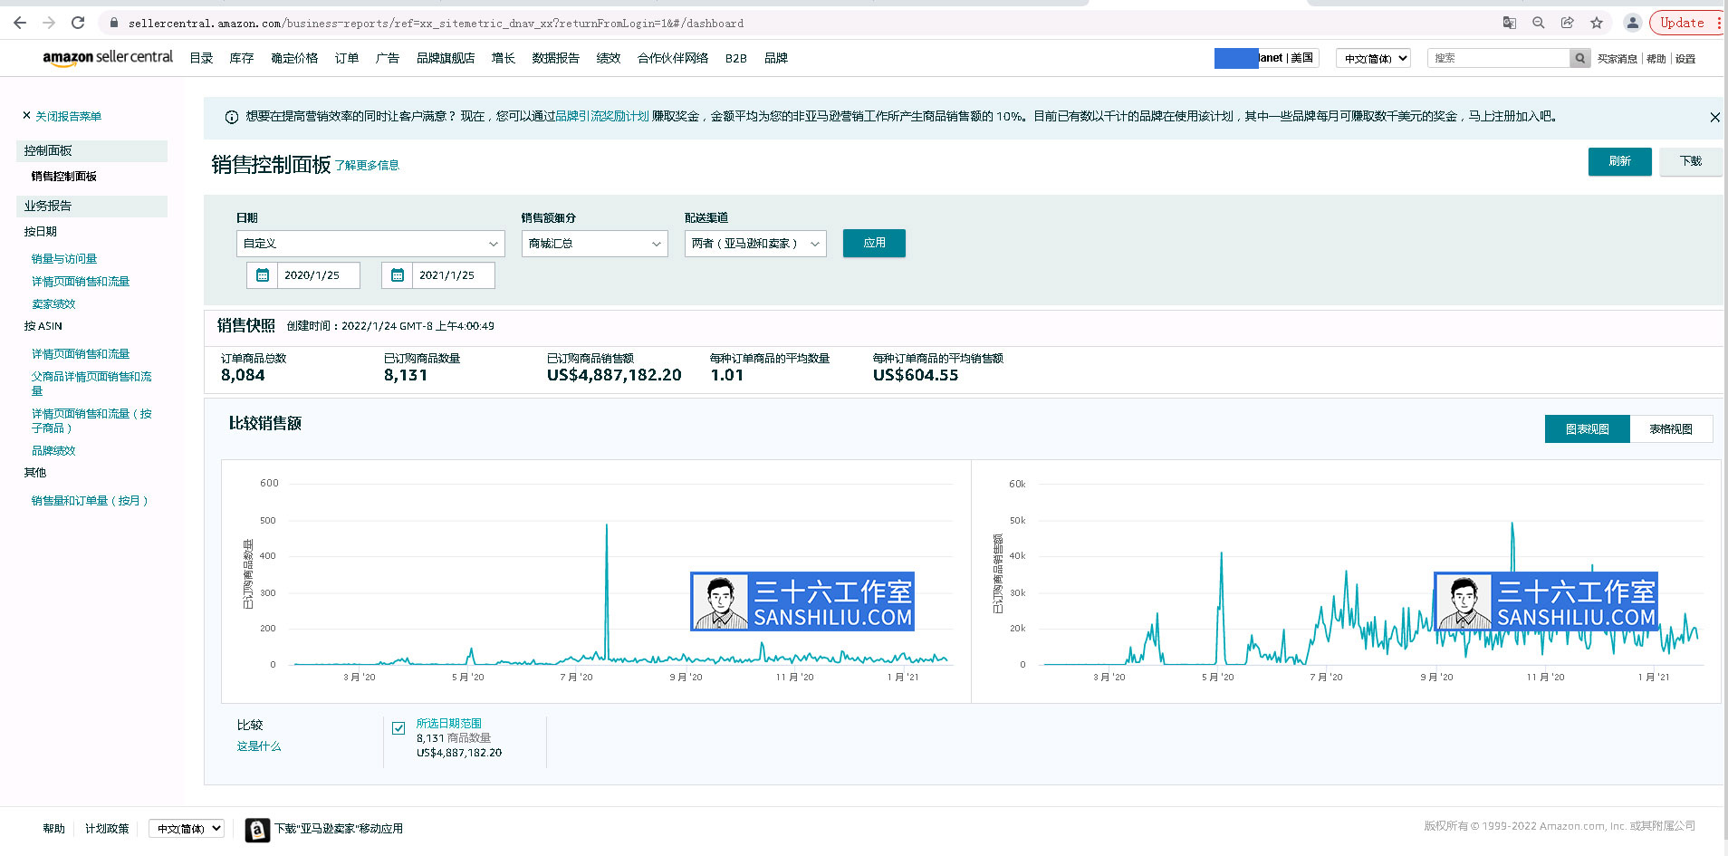Dismiss the brand referral banner with X

tap(1714, 117)
